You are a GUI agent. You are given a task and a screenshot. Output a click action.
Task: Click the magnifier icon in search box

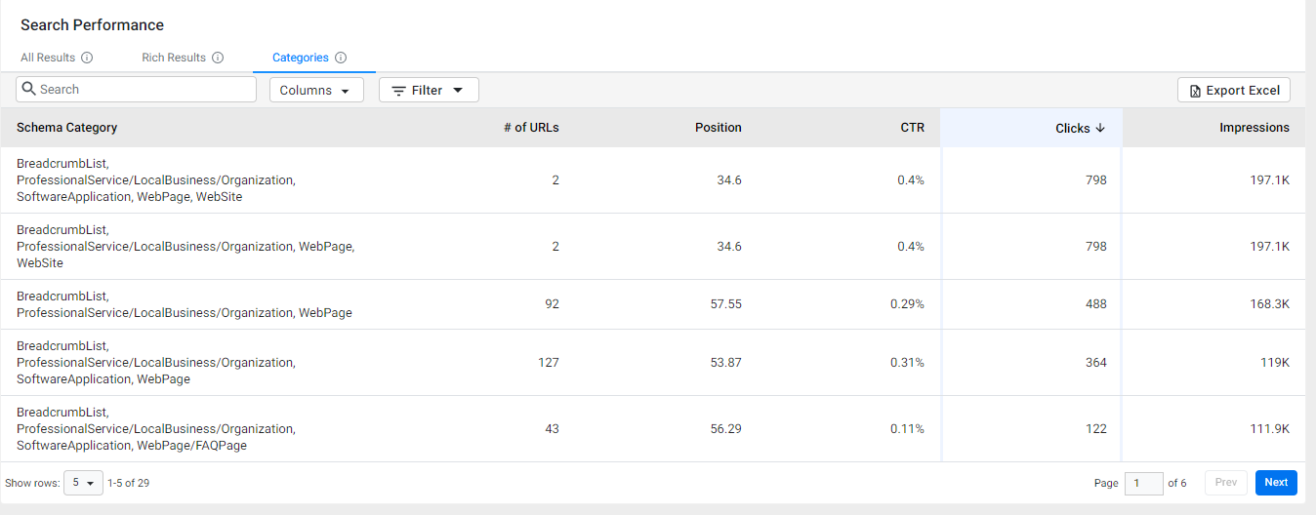(x=28, y=89)
